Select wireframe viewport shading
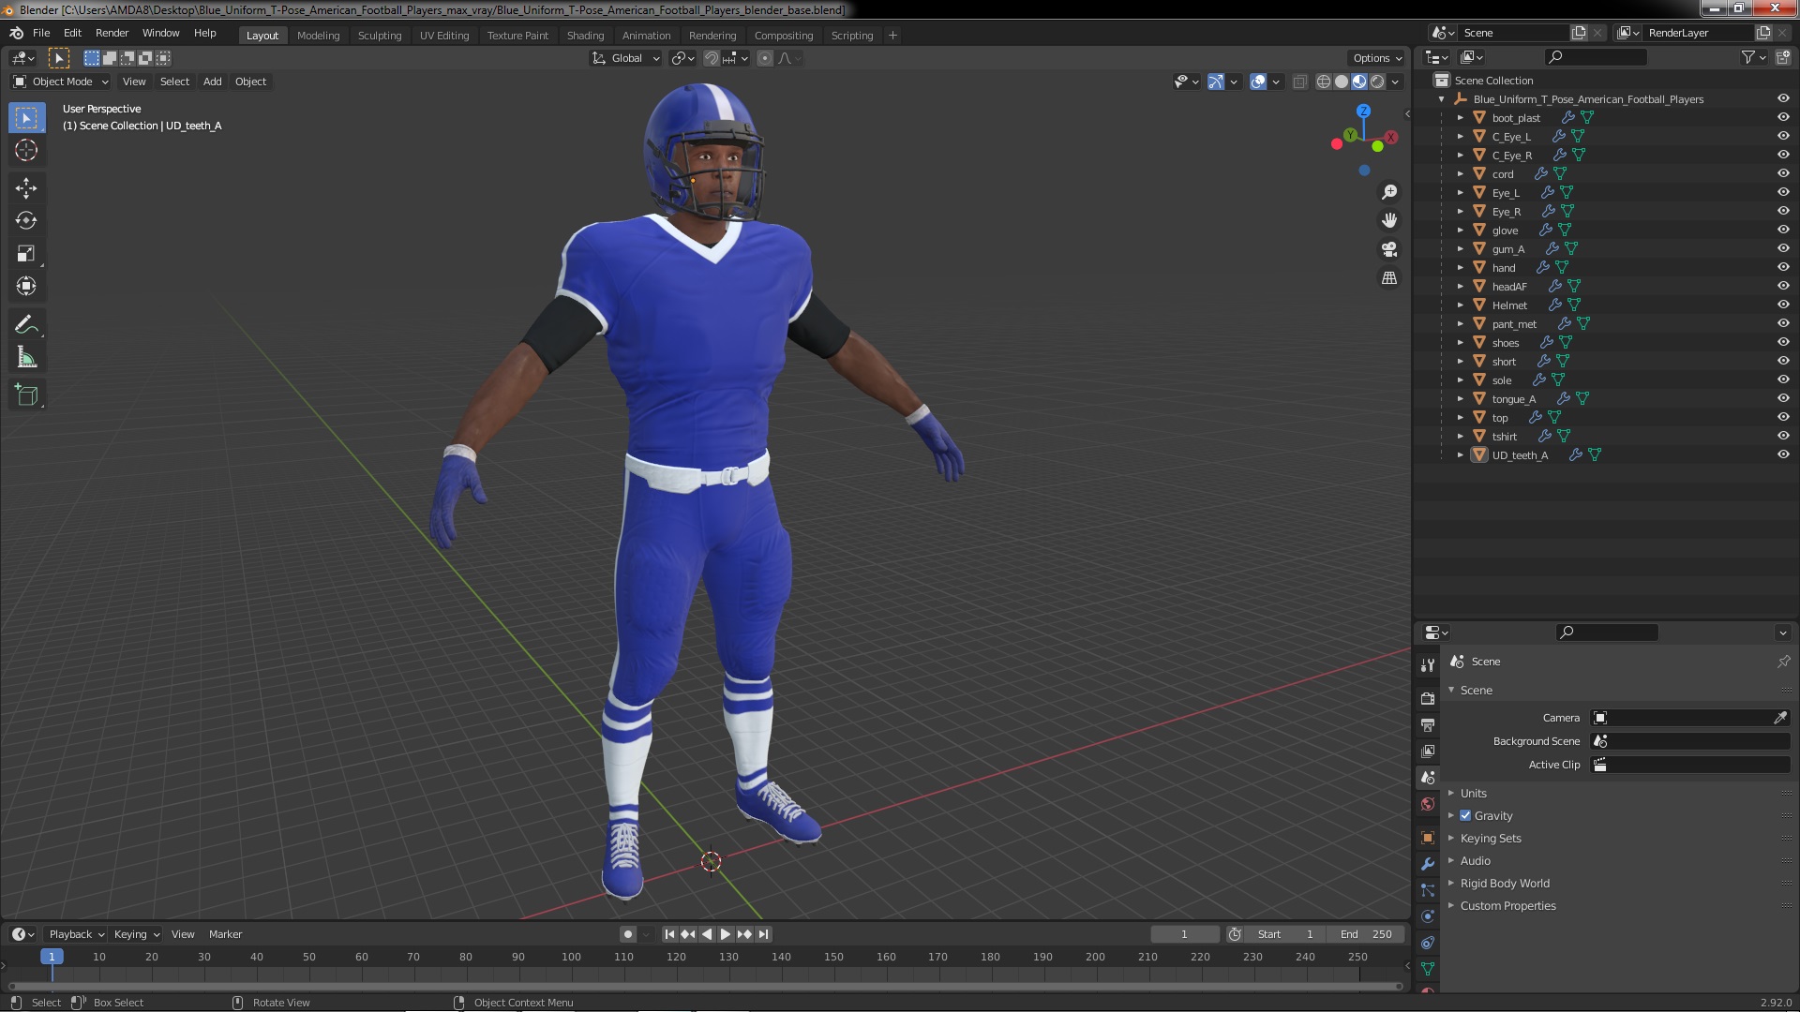The height and width of the screenshot is (1012, 1800). point(1324,82)
